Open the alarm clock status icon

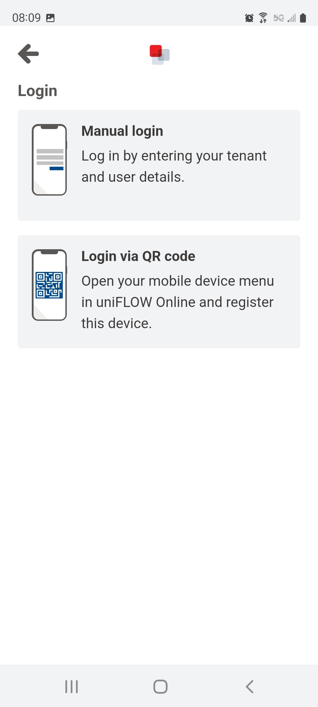[x=249, y=18]
